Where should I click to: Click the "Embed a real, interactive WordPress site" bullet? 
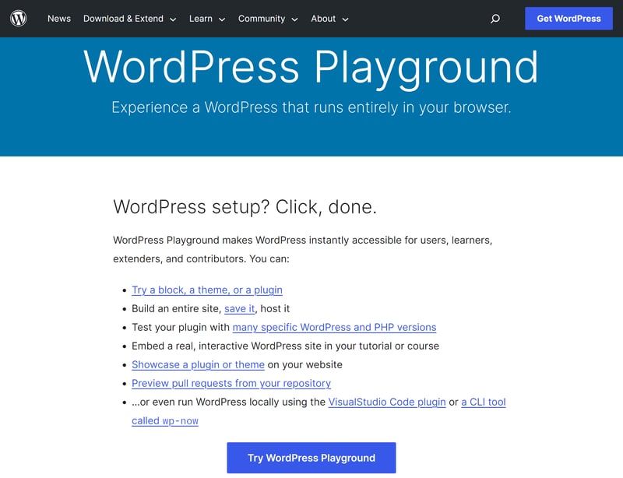pos(285,346)
